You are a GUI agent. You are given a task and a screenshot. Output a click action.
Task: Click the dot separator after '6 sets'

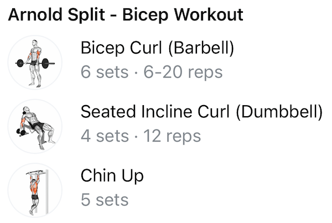[121, 73]
